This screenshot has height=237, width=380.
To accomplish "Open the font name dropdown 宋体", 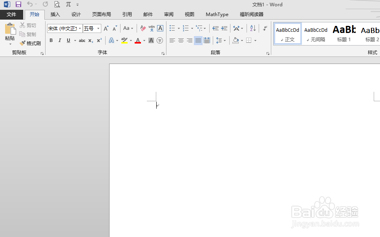I will pyautogui.click(x=80, y=29).
